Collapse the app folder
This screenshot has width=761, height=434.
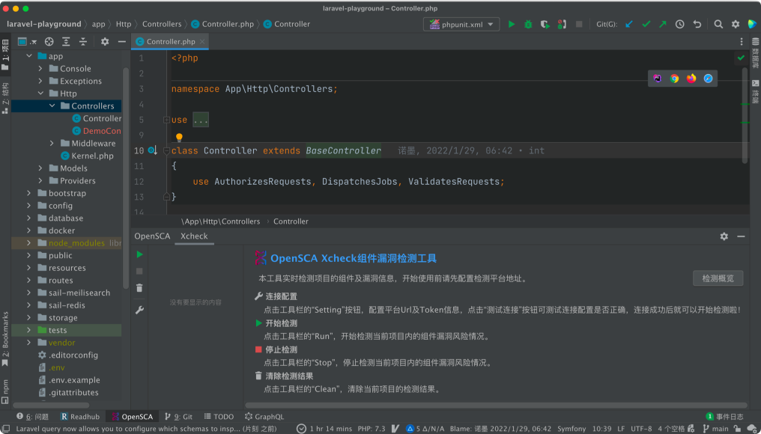tap(29, 56)
